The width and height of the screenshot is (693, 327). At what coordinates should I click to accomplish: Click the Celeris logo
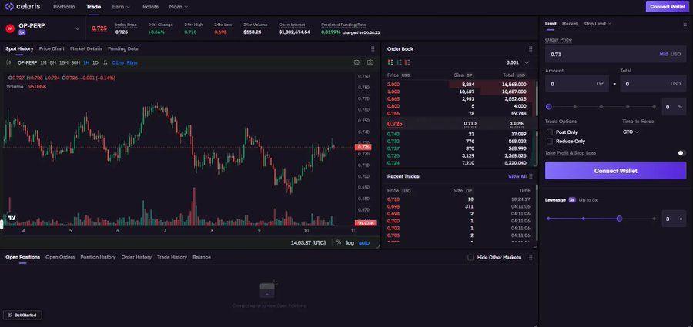23,7
